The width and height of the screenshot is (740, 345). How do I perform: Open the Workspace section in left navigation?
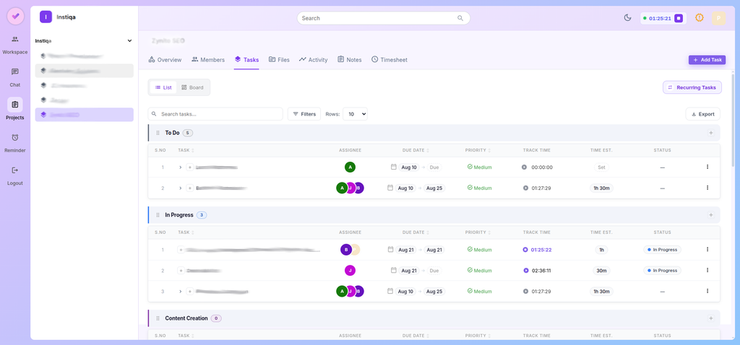tap(15, 45)
